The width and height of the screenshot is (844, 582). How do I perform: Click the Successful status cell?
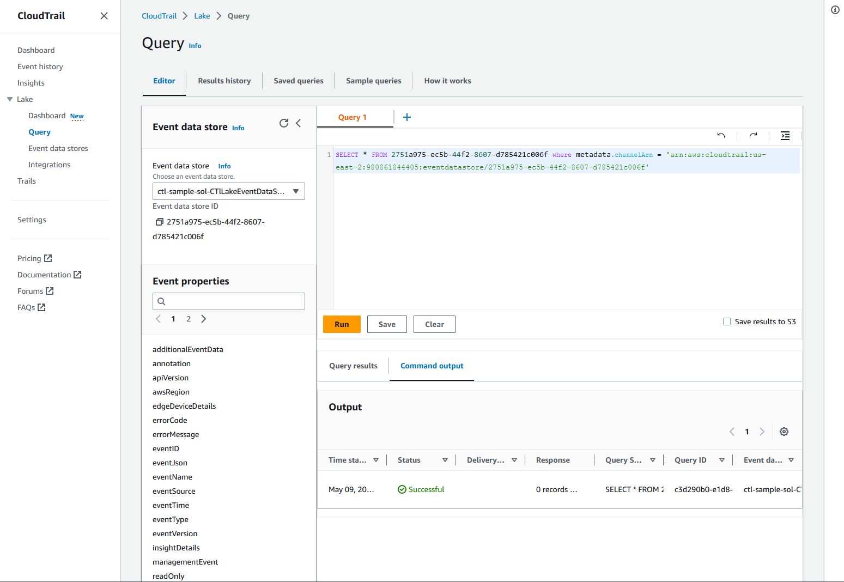pos(421,489)
